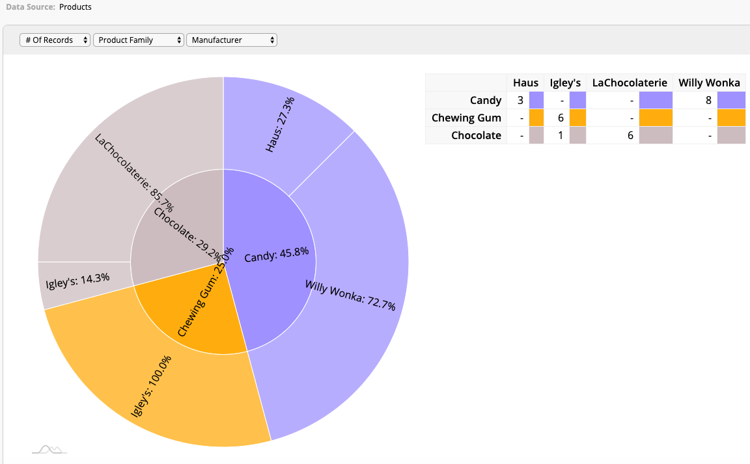The height and width of the screenshot is (464, 750).
Task: Click the Candy Willy Wonka value 8
Action: coord(708,100)
